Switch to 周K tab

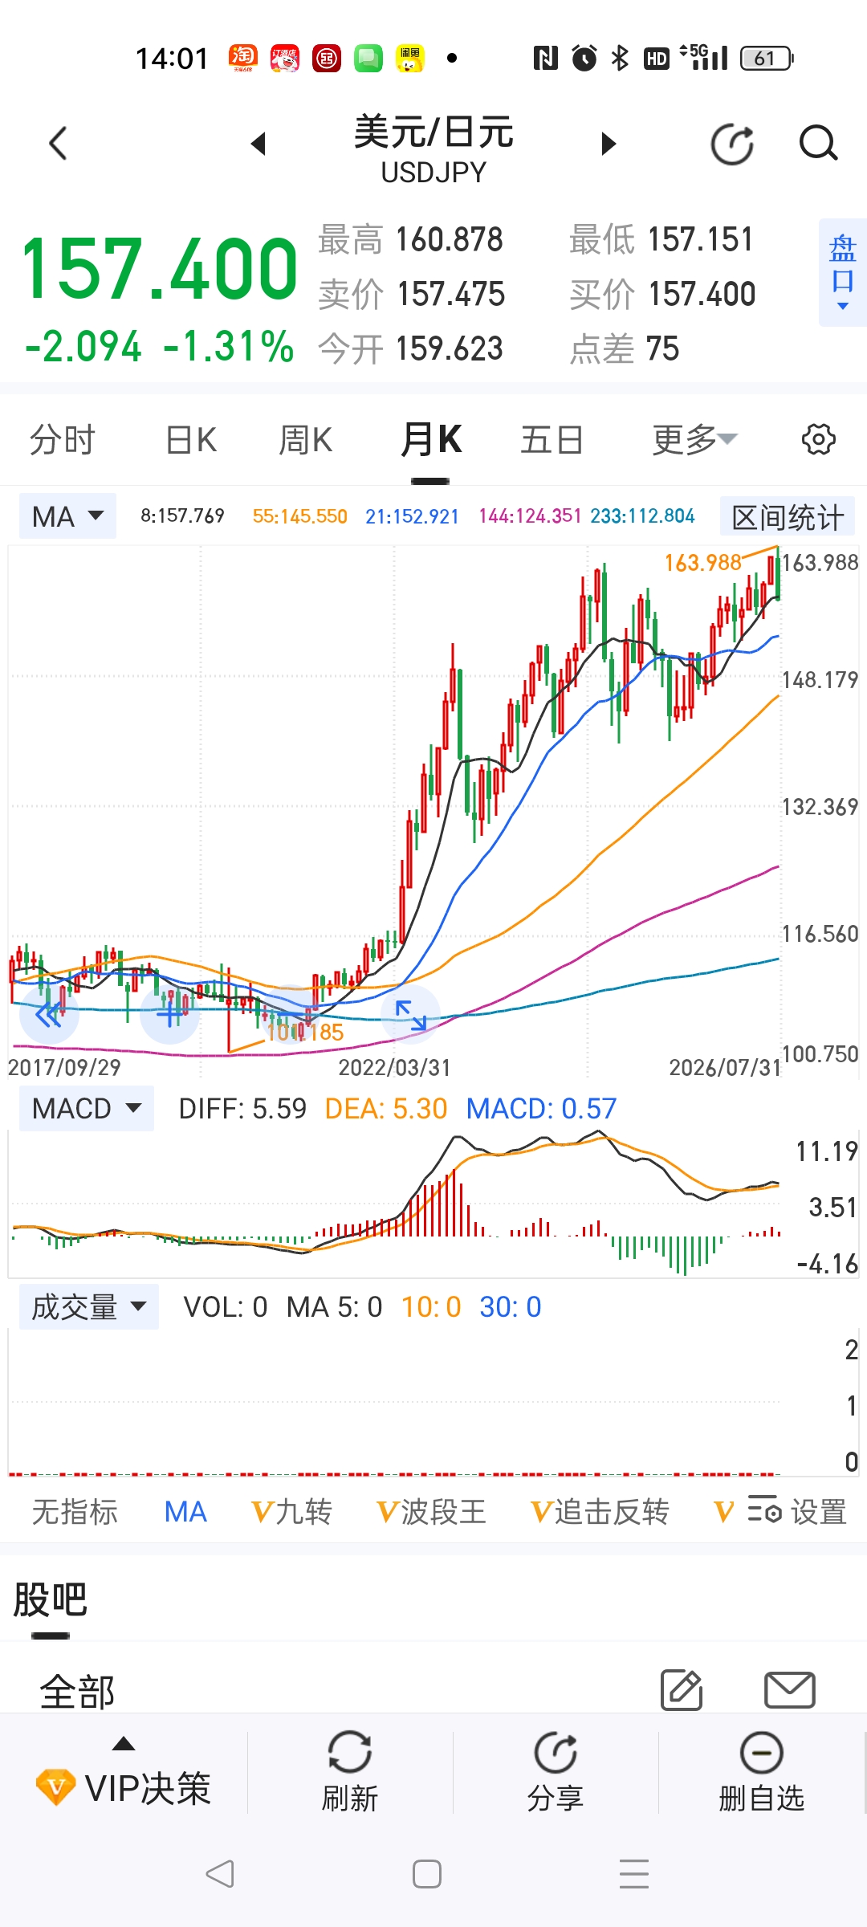tap(305, 440)
